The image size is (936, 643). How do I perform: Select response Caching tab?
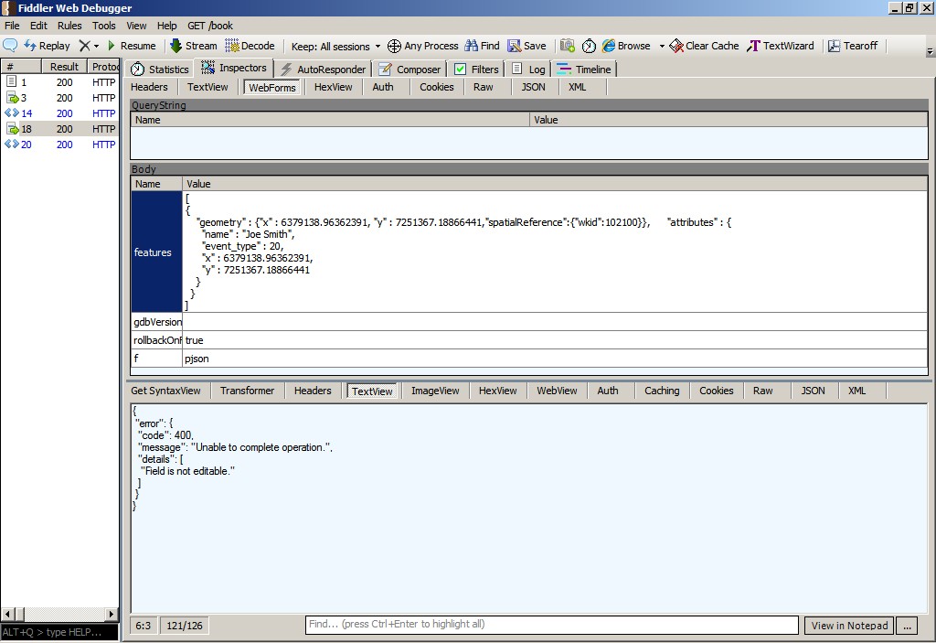662,391
